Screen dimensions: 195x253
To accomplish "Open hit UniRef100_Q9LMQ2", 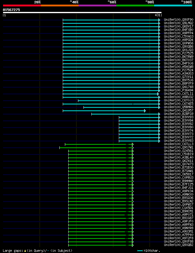I will 179,23.
